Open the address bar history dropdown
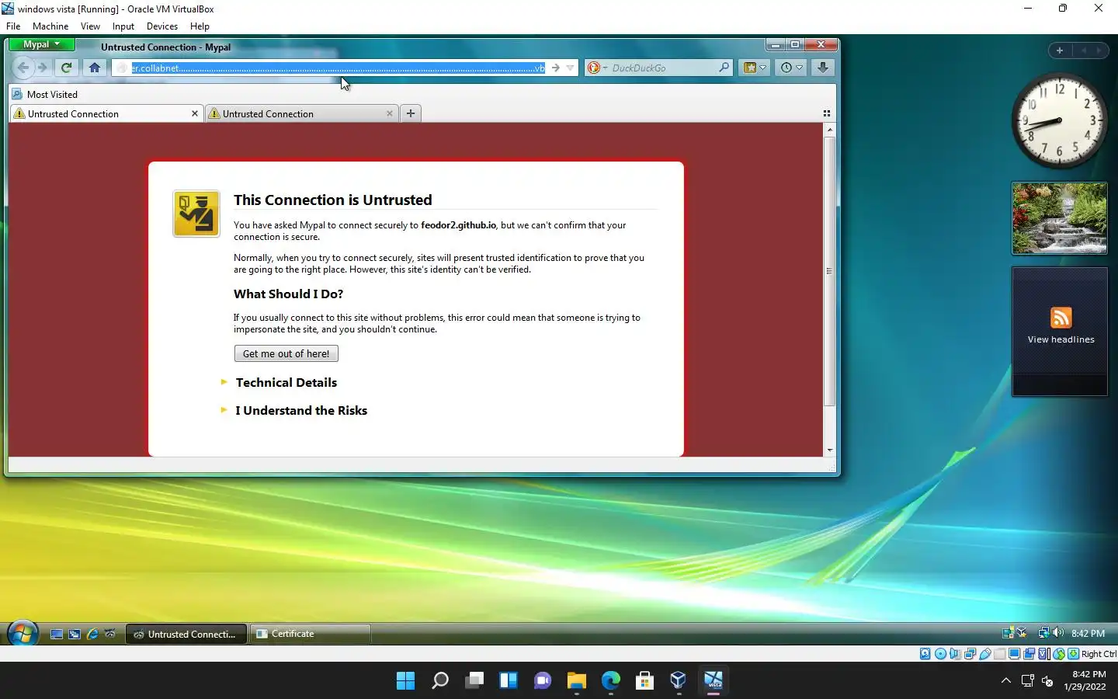Viewport: 1118px width, 699px height. pos(570,68)
